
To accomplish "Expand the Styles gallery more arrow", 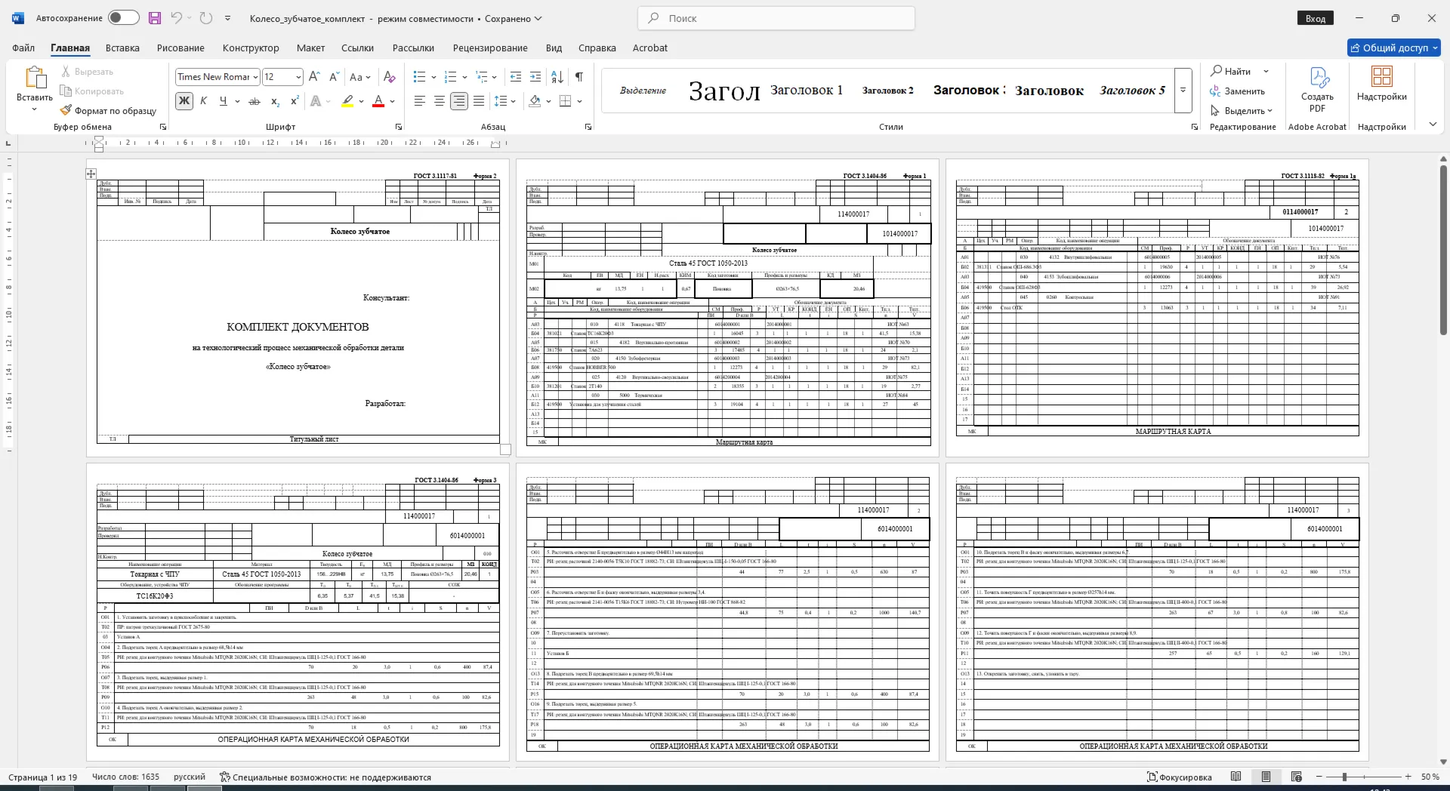I will pyautogui.click(x=1183, y=91).
